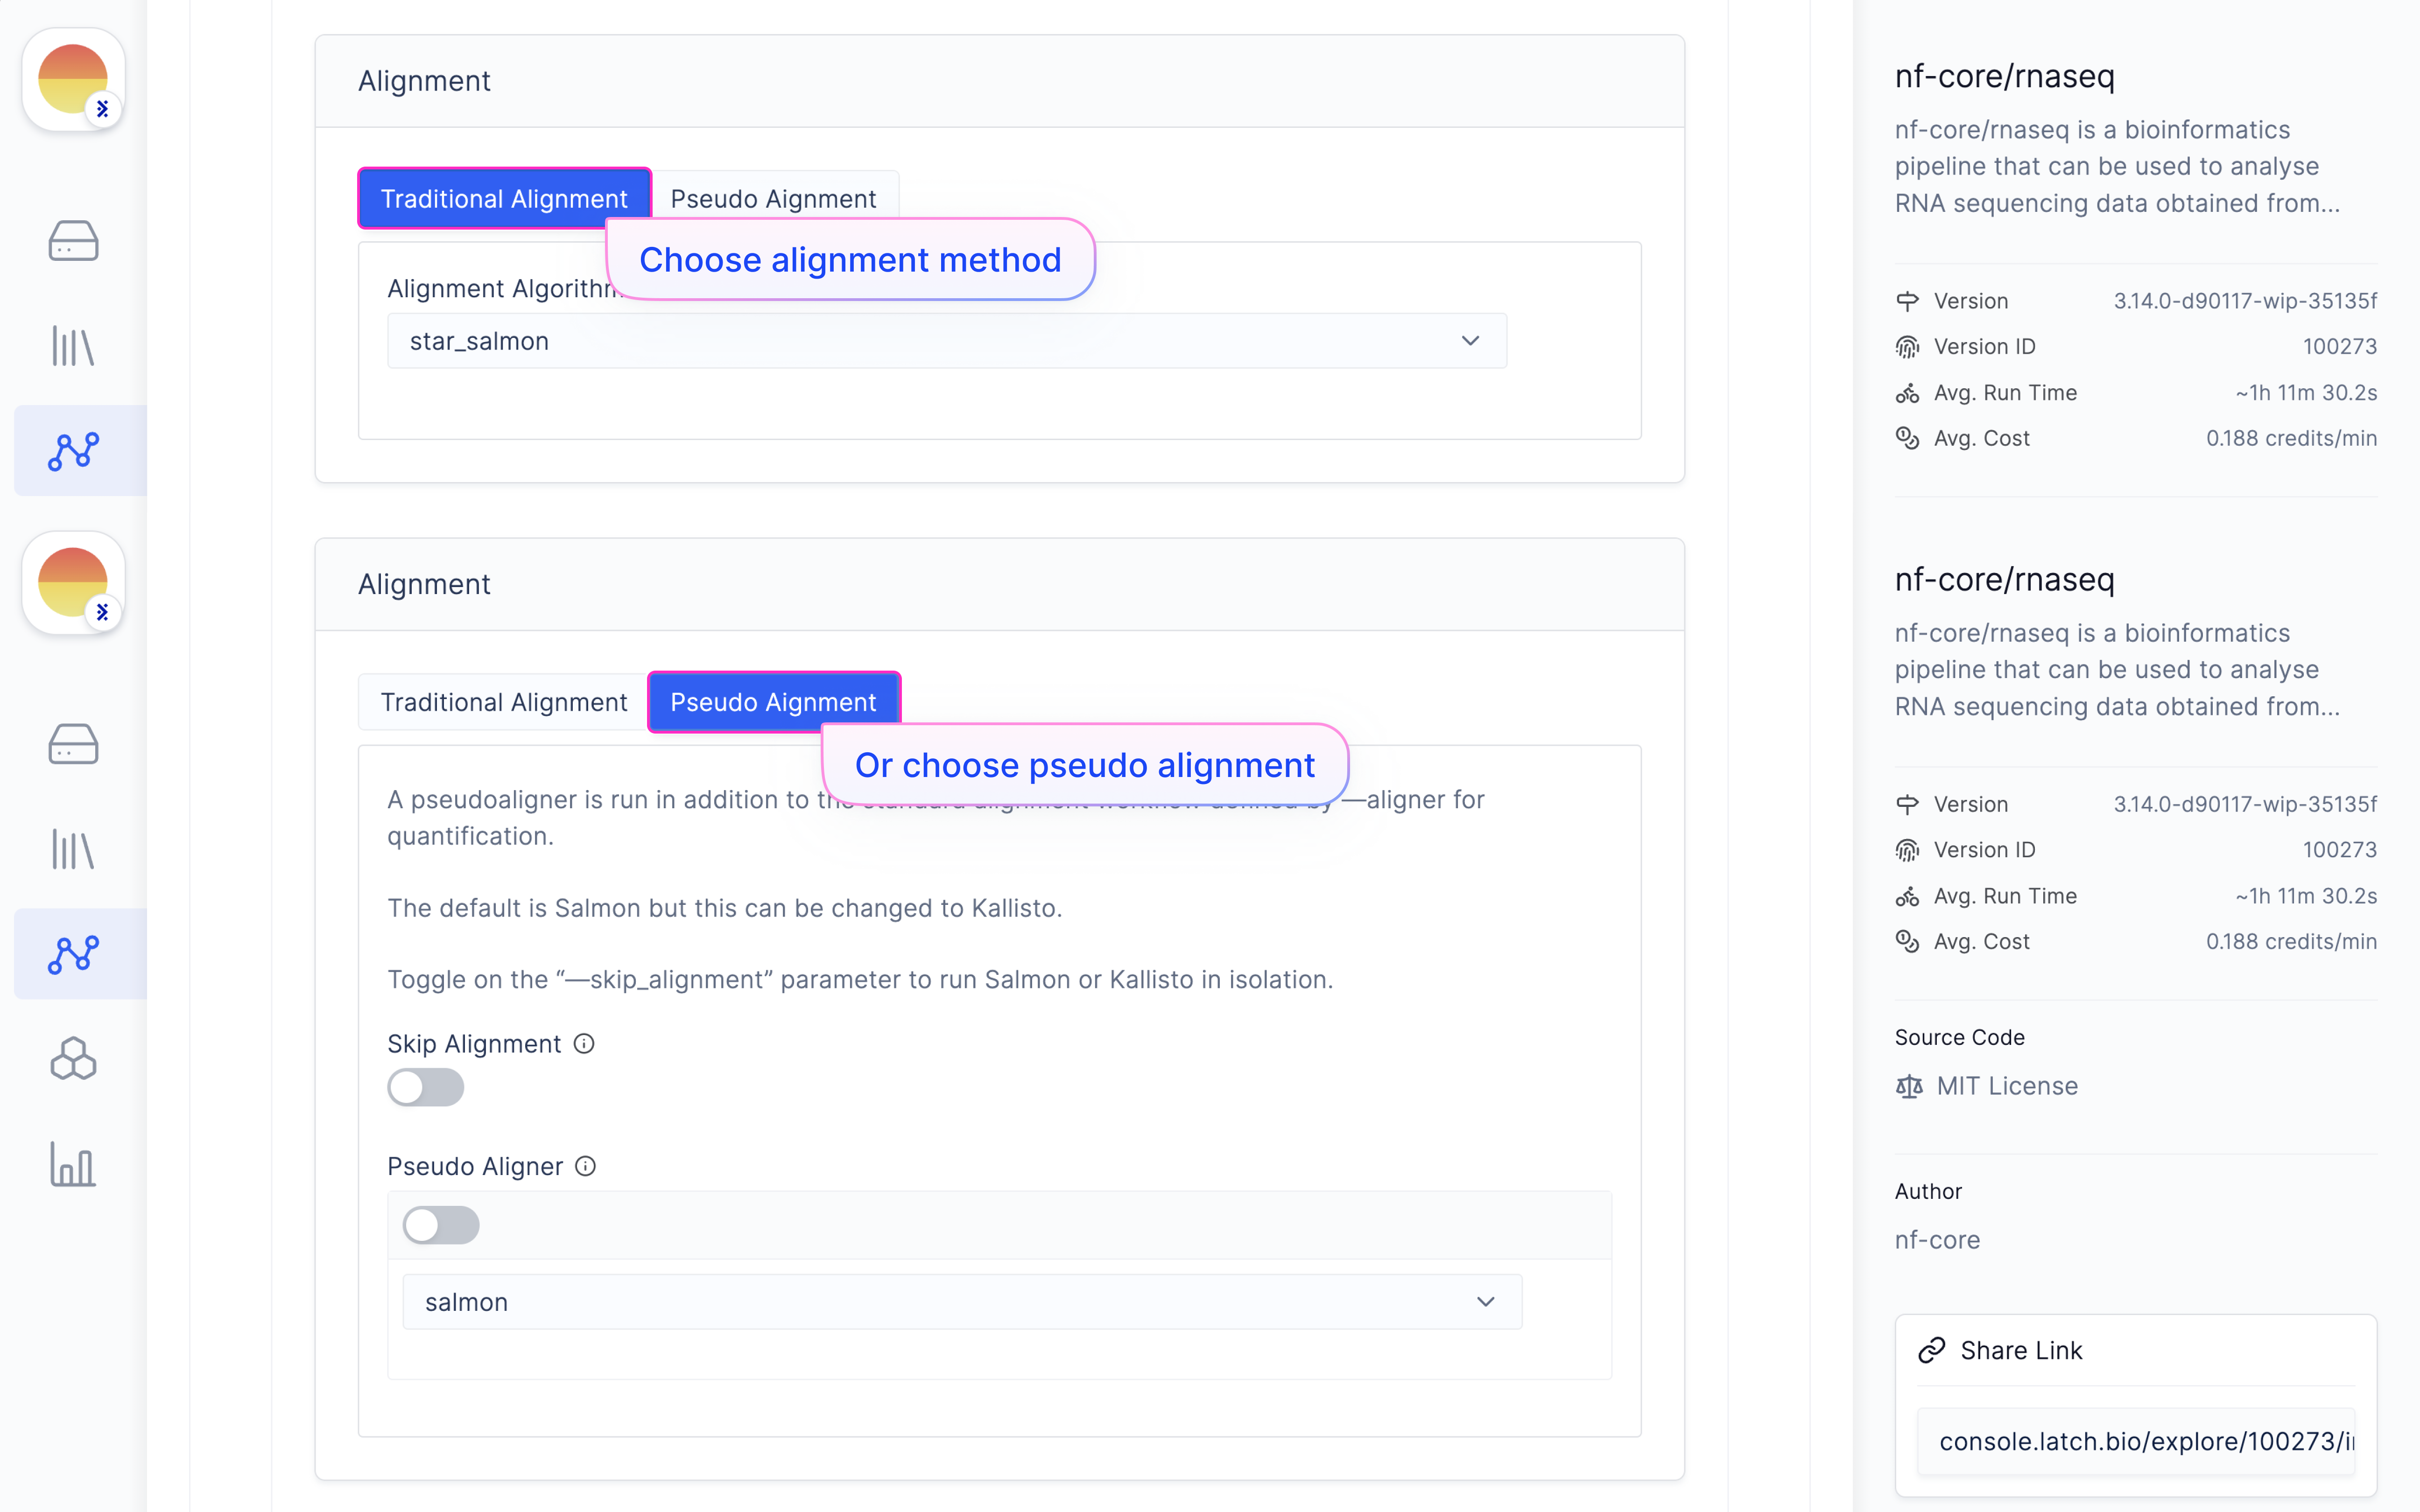Switch to Pseudo Alignment tab in upper panel
This screenshot has height=1512, width=2420.
pos(774,198)
